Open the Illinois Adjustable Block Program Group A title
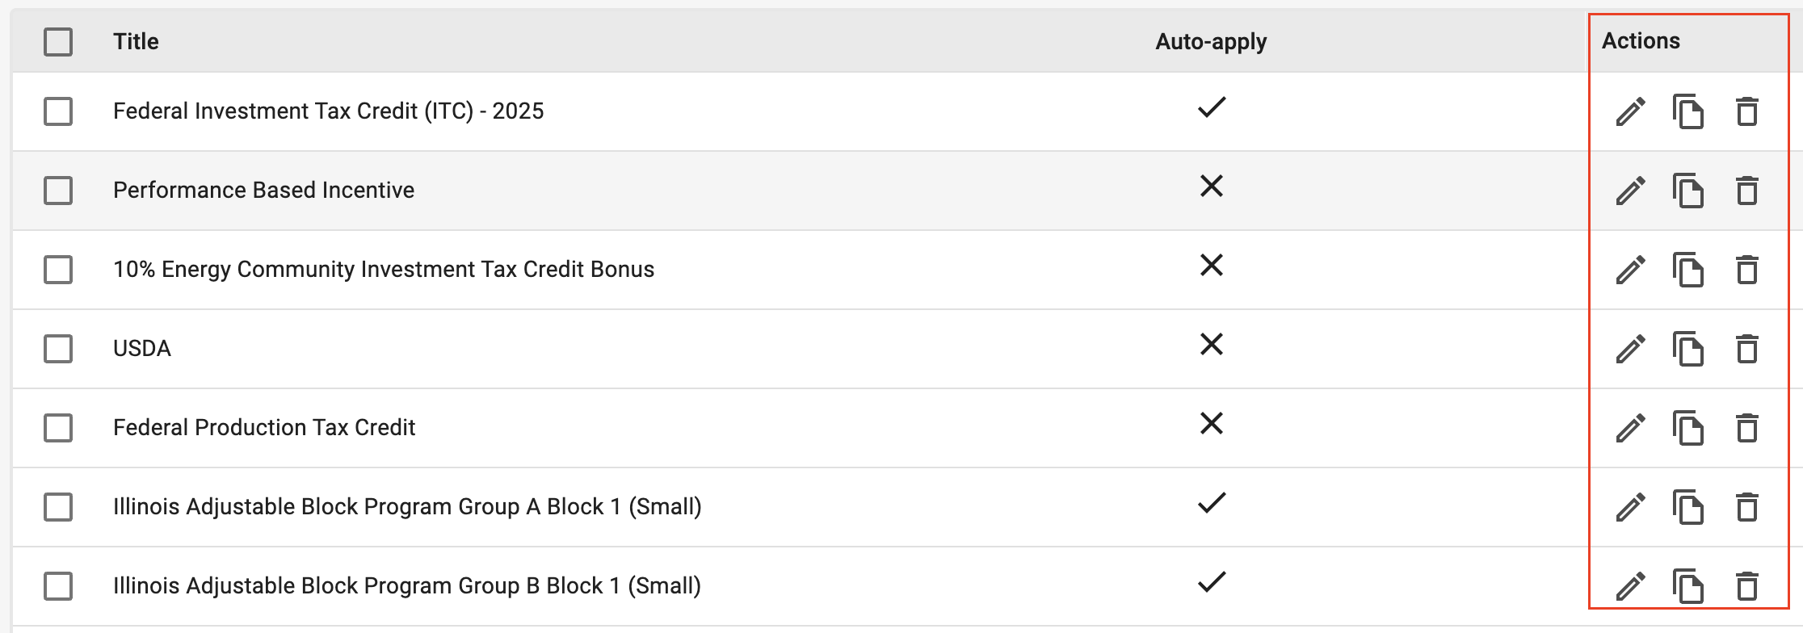Viewport: 1803px width, 633px height. (x=407, y=507)
